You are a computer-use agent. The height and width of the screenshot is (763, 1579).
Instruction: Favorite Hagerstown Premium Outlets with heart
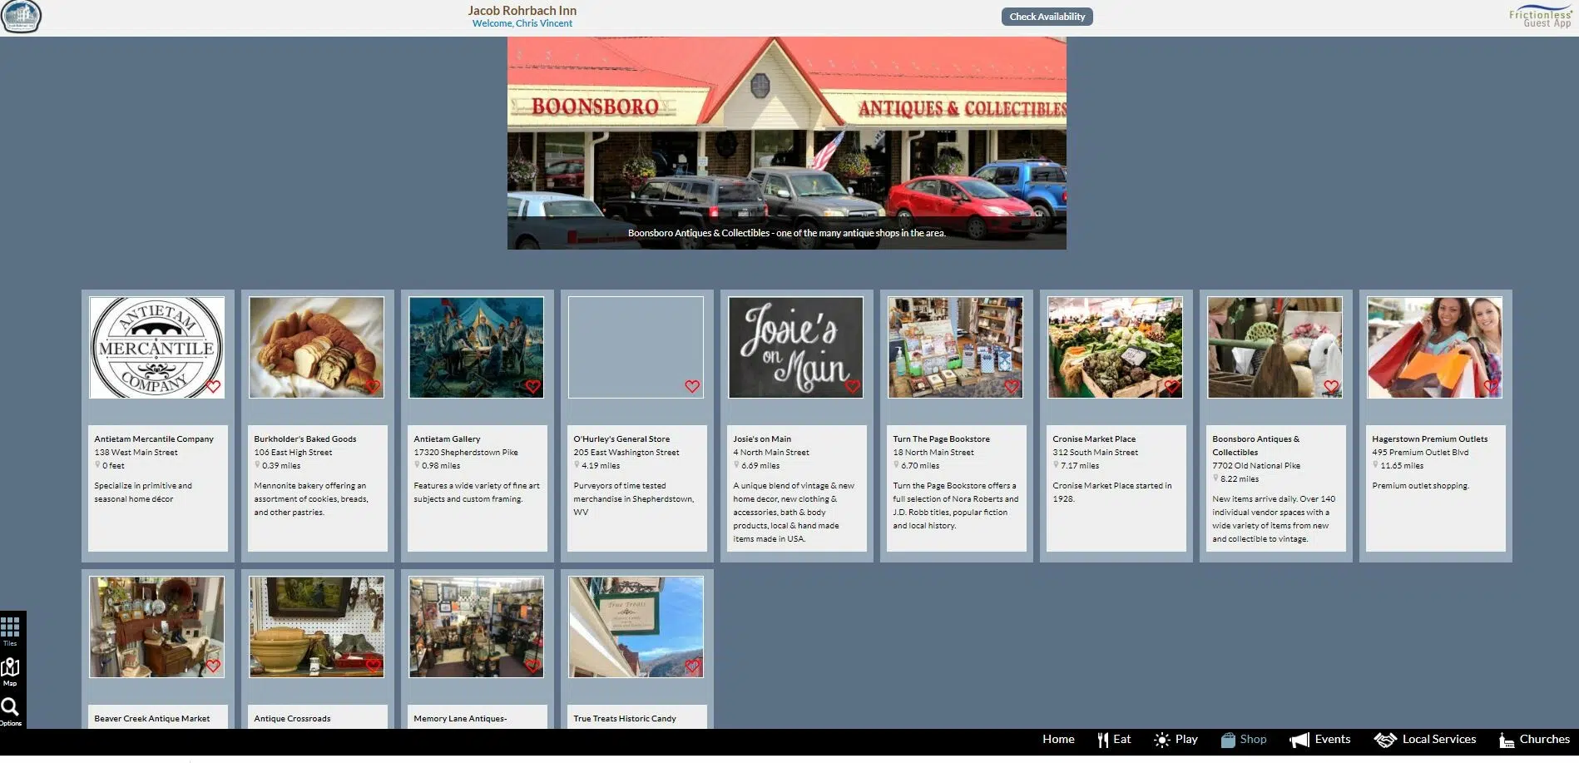pos(1491,387)
